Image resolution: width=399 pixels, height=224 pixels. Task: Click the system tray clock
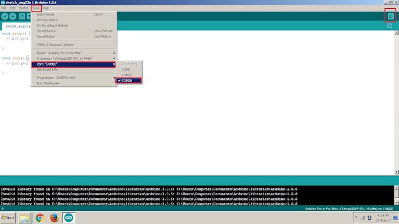[x=383, y=218]
